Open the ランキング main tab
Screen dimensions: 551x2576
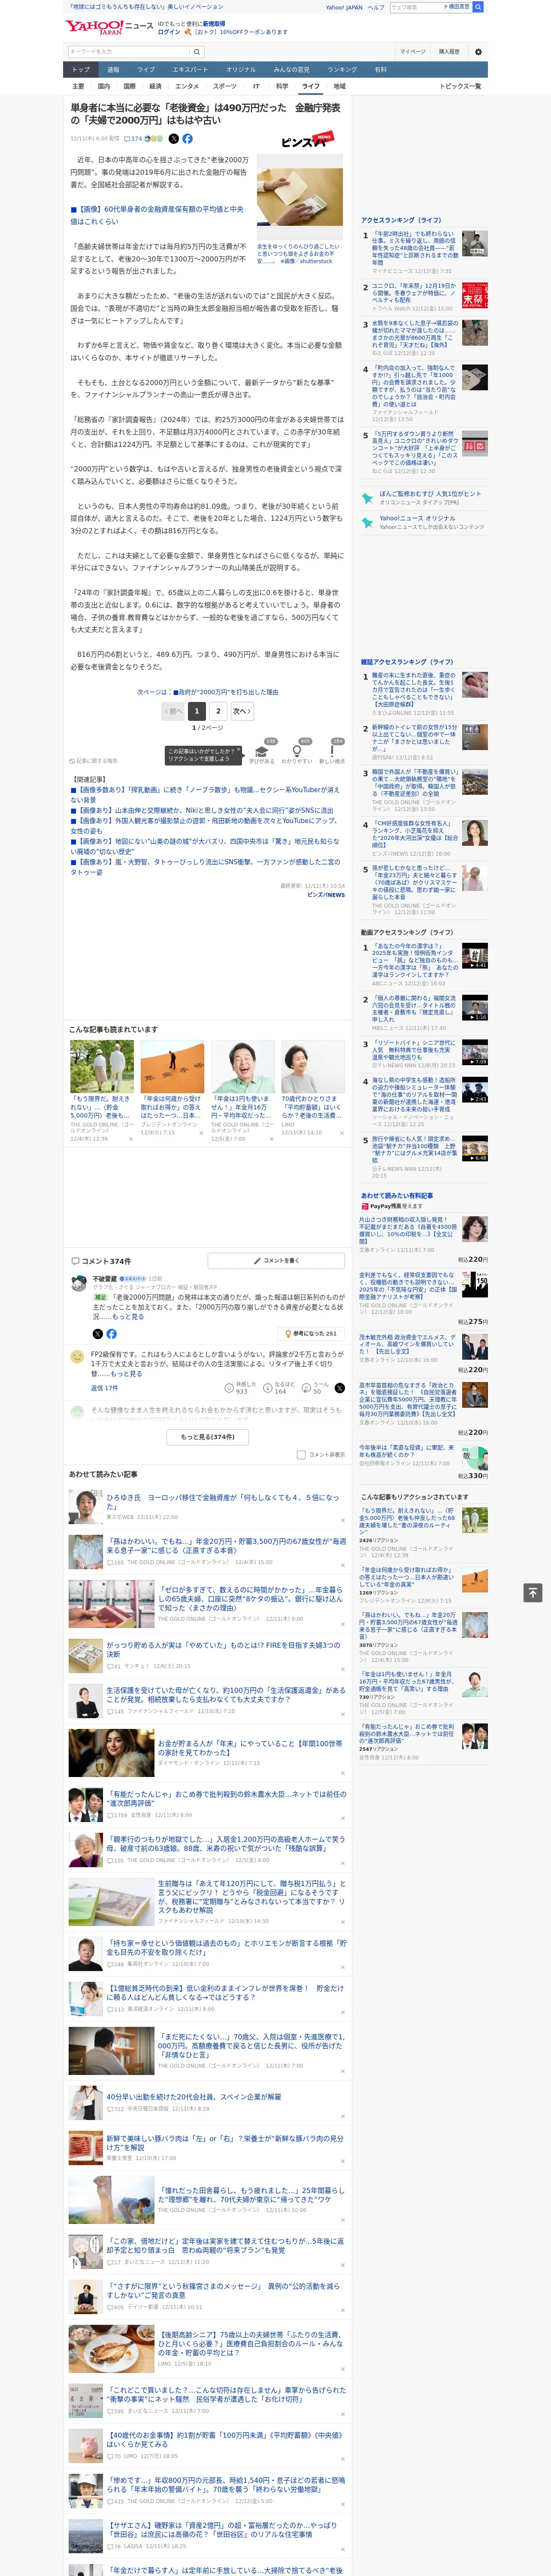point(342,70)
